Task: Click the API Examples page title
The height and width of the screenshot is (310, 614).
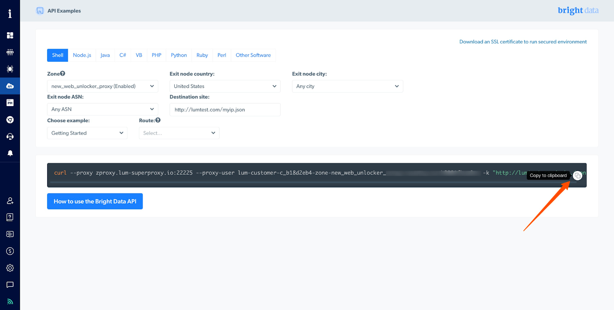Action: 64,11
